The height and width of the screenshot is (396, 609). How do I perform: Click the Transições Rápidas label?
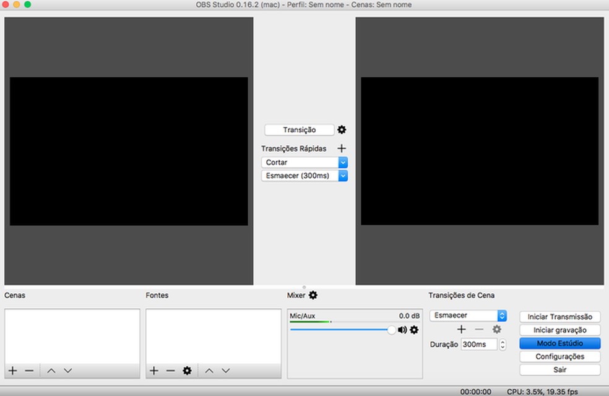click(293, 148)
